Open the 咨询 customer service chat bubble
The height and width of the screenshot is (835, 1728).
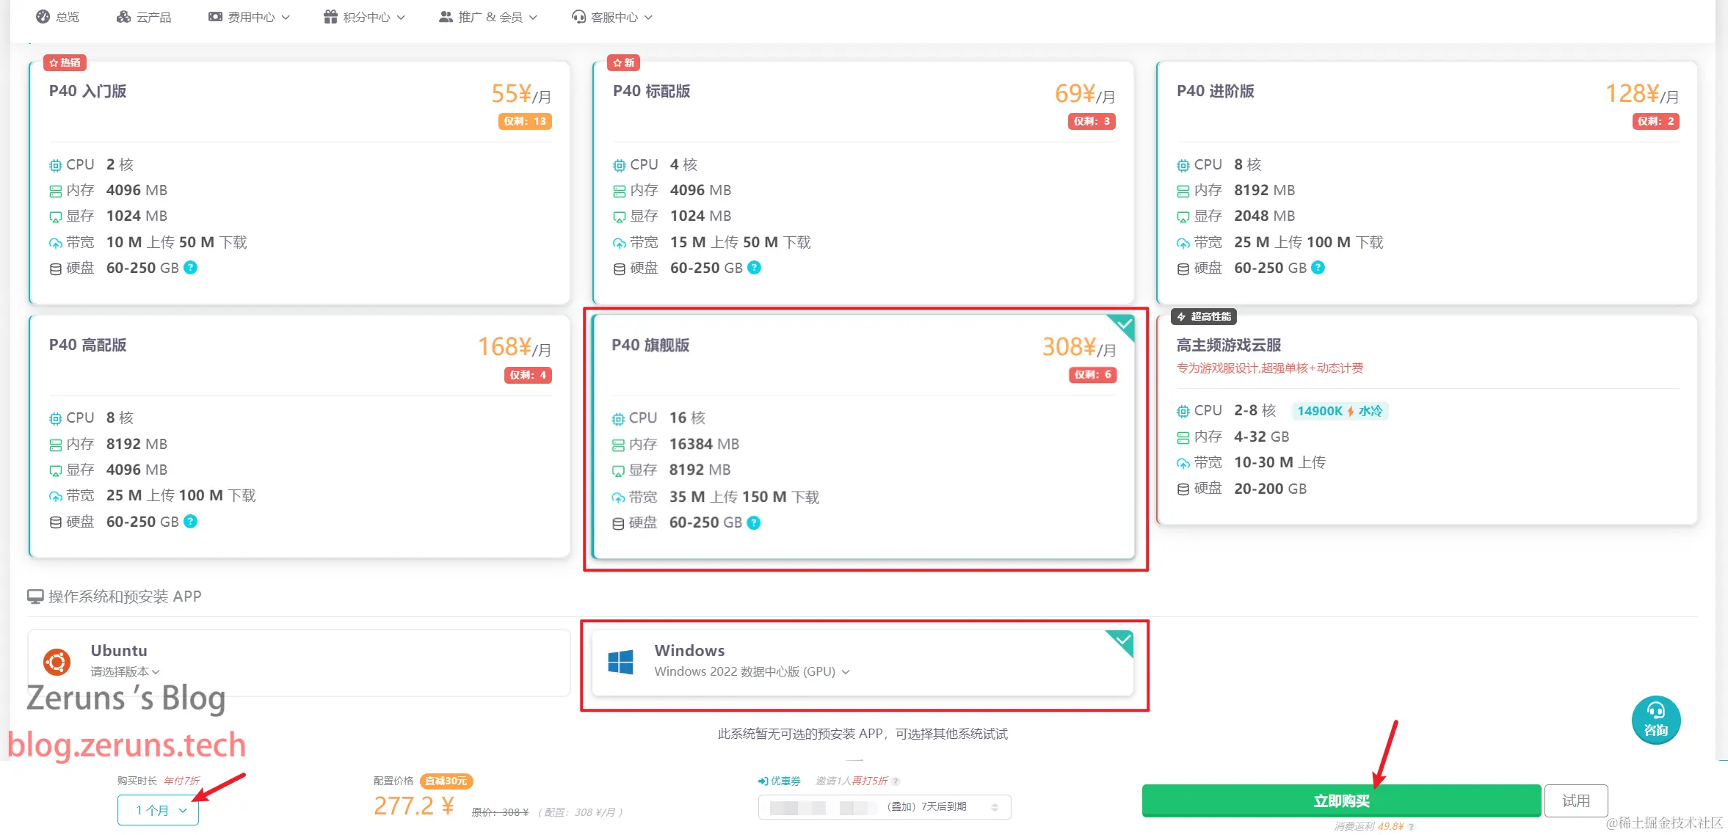coord(1655,720)
